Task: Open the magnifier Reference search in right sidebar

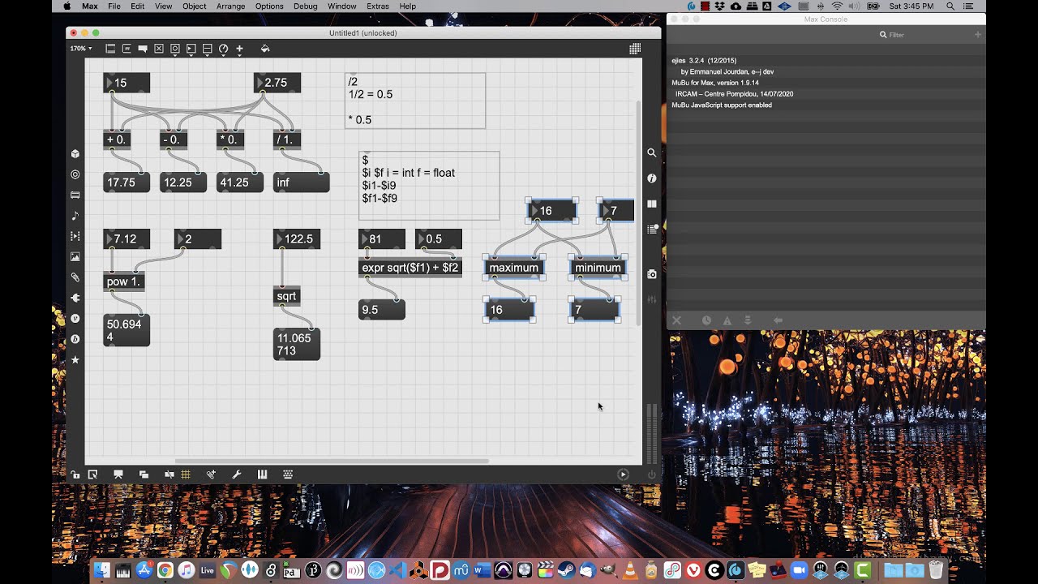Action: (x=652, y=152)
